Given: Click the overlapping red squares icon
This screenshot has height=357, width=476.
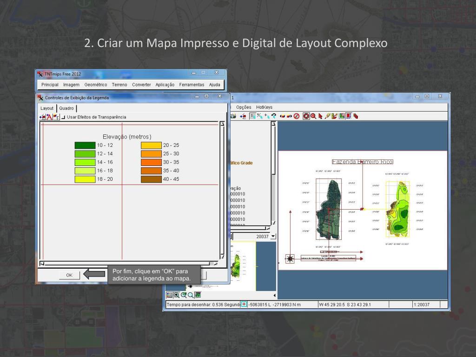Looking at the screenshot, I should point(356,116).
